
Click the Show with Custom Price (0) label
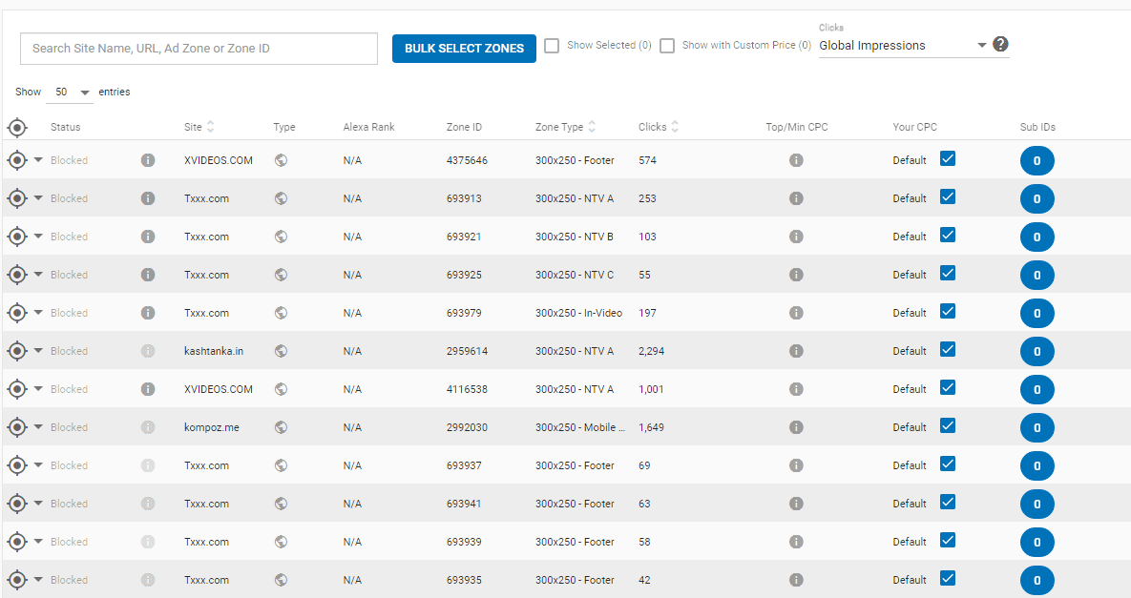[746, 46]
